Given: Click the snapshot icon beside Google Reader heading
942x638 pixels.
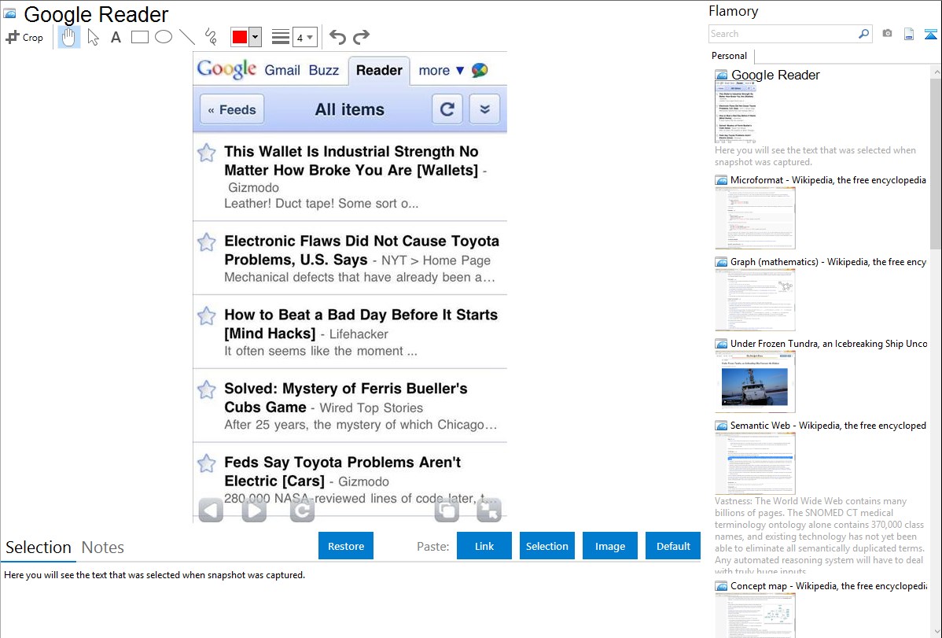Looking at the screenshot, I should (9, 14).
